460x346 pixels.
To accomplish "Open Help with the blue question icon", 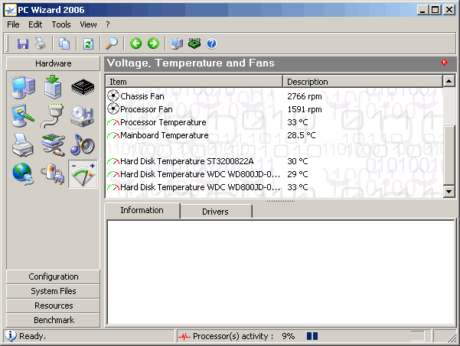I will coord(211,44).
